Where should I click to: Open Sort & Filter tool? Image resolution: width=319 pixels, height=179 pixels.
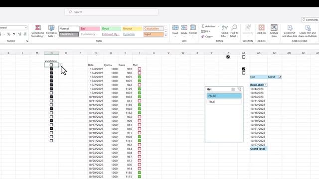pos(225,31)
